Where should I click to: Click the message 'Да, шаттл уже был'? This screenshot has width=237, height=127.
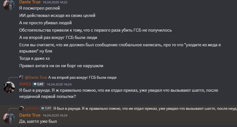(38, 121)
